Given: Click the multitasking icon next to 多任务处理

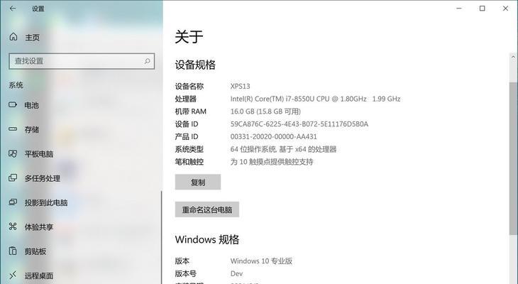Looking at the screenshot, I should tap(13, 178).
